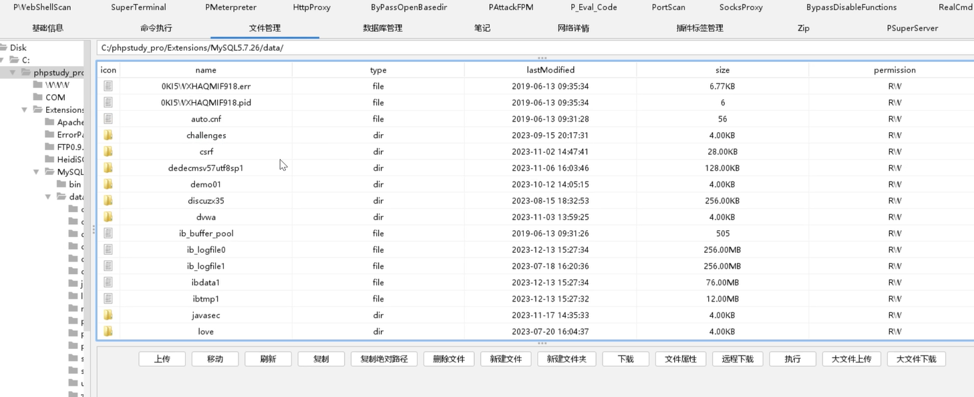Click the path input field

pos(468,48)
